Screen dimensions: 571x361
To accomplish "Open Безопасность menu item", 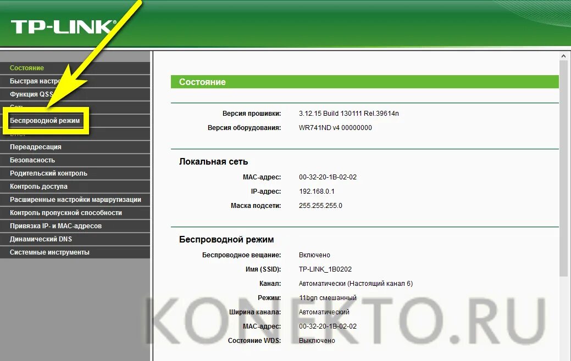I will [75, 160].
